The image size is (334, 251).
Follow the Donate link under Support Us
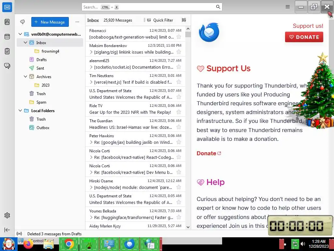pos(209,153)
